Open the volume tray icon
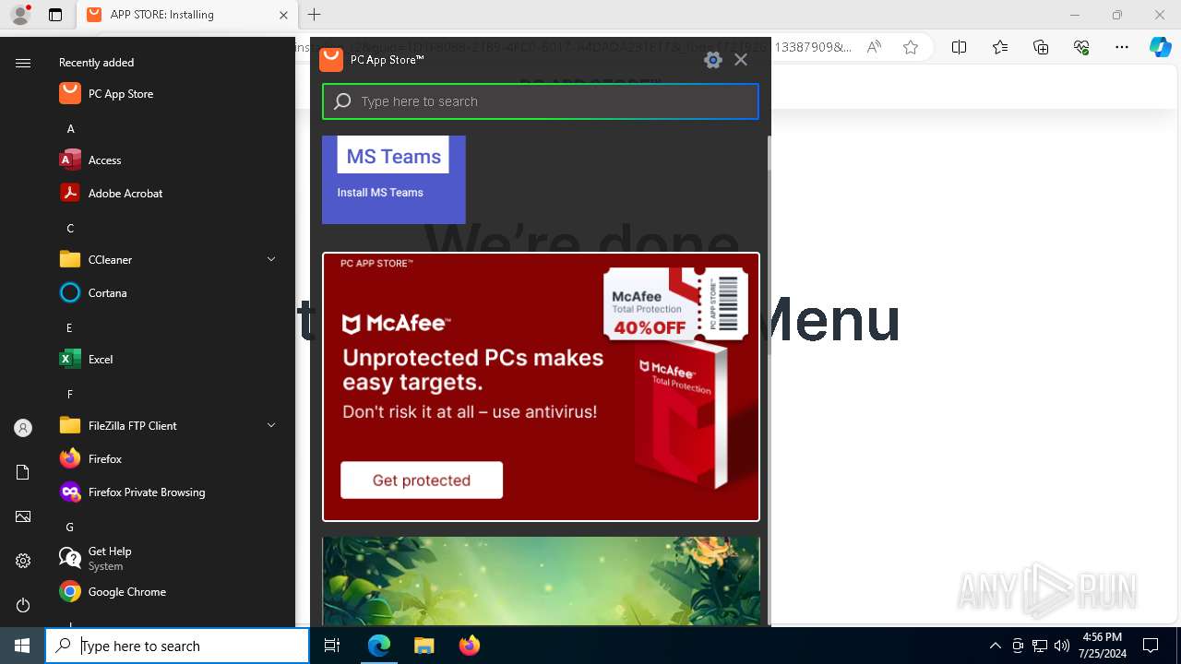1181x664 pixels. tap(1062, 646)
